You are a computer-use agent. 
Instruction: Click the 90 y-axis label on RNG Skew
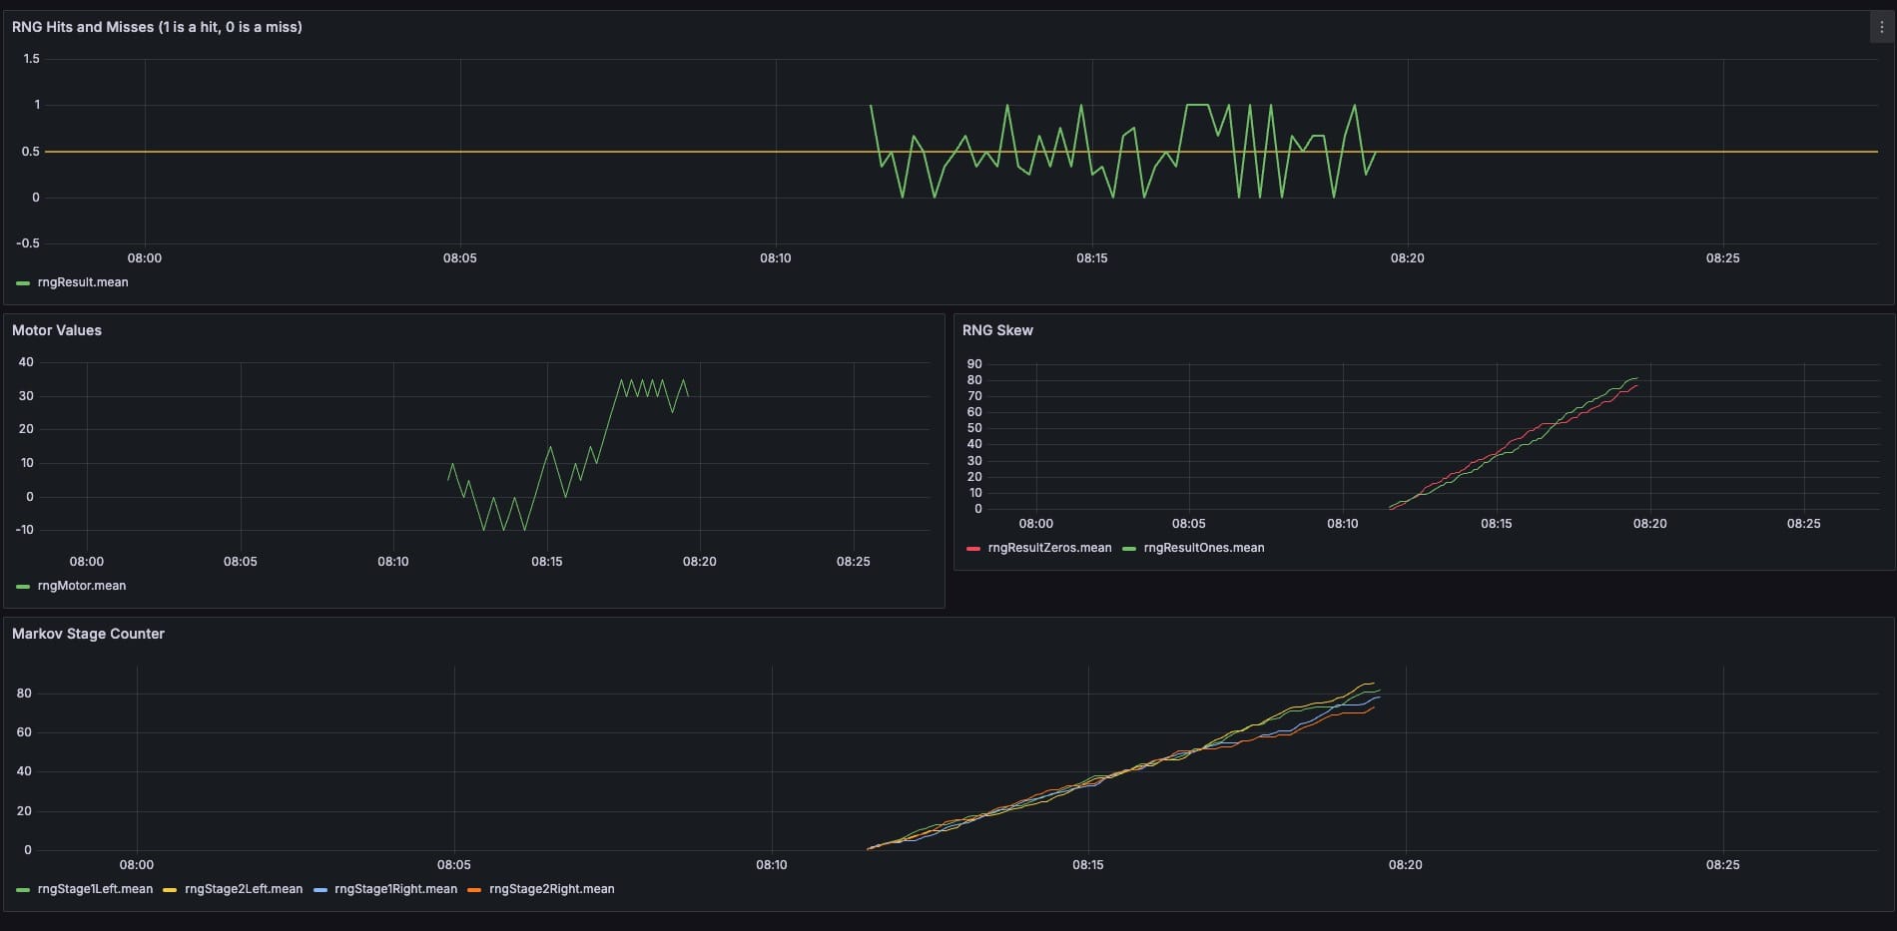pos(974,364)
